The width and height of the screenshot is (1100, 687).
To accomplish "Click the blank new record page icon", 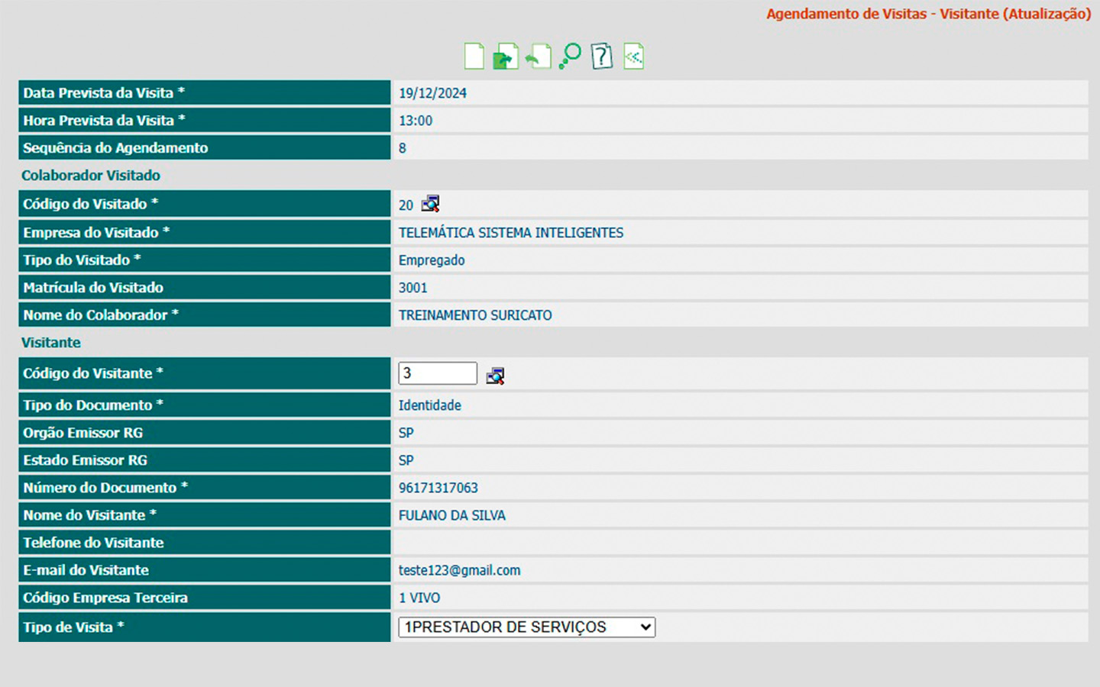I will 474,56.
